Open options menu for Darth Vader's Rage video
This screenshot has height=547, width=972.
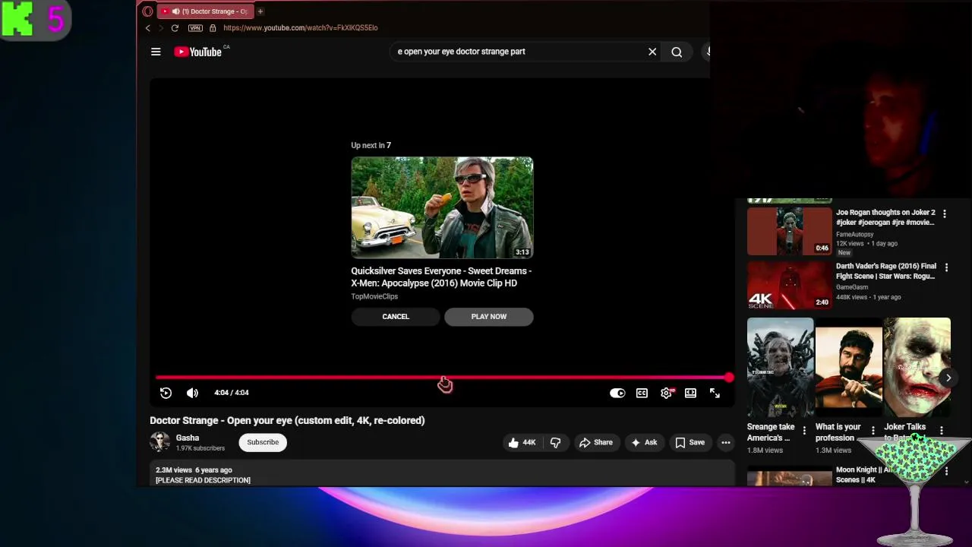tap(946, 267)
